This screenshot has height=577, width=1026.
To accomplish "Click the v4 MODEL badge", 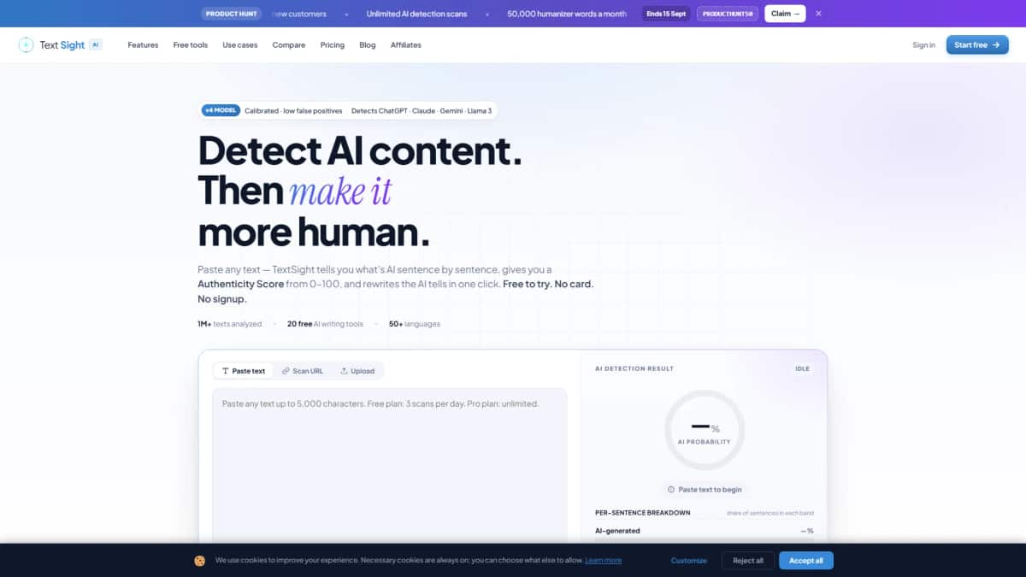I will pos(221,110).
